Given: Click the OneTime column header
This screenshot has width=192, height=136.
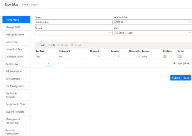Looking at the screenshot, I should point(167,51).
